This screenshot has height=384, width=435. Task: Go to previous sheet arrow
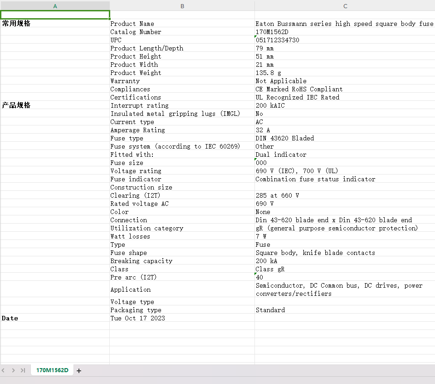(3, 370)
